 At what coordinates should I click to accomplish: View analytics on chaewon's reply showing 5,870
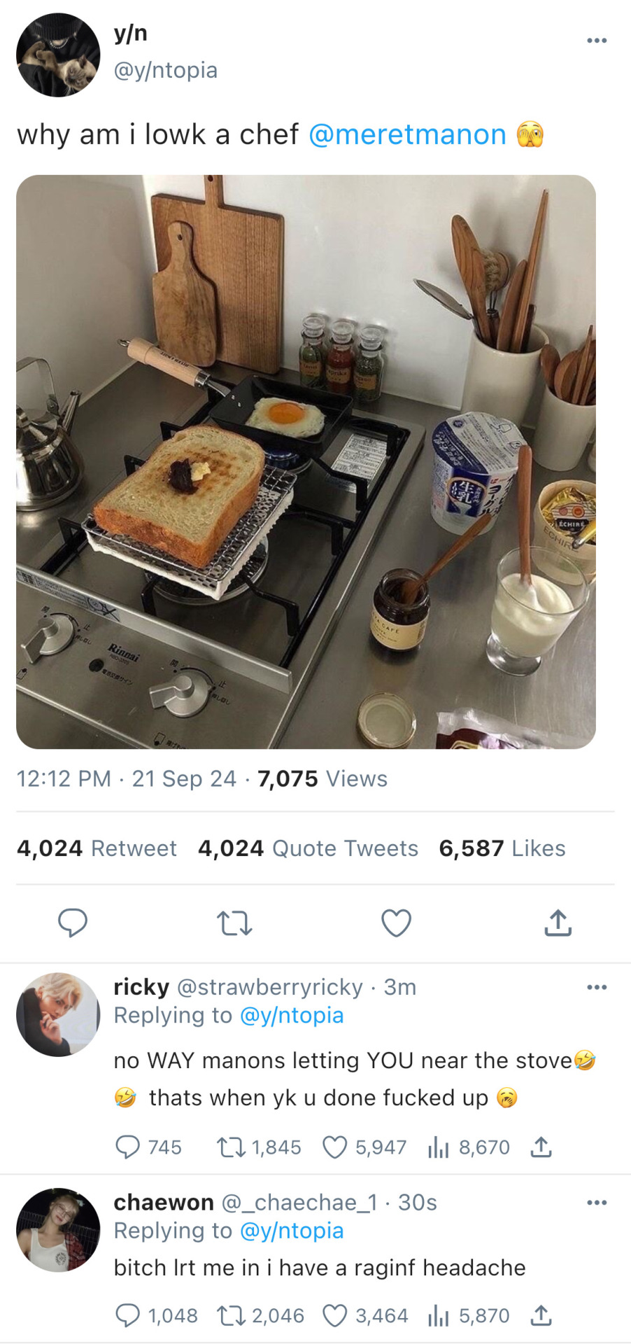click(x=468, y=1315)
